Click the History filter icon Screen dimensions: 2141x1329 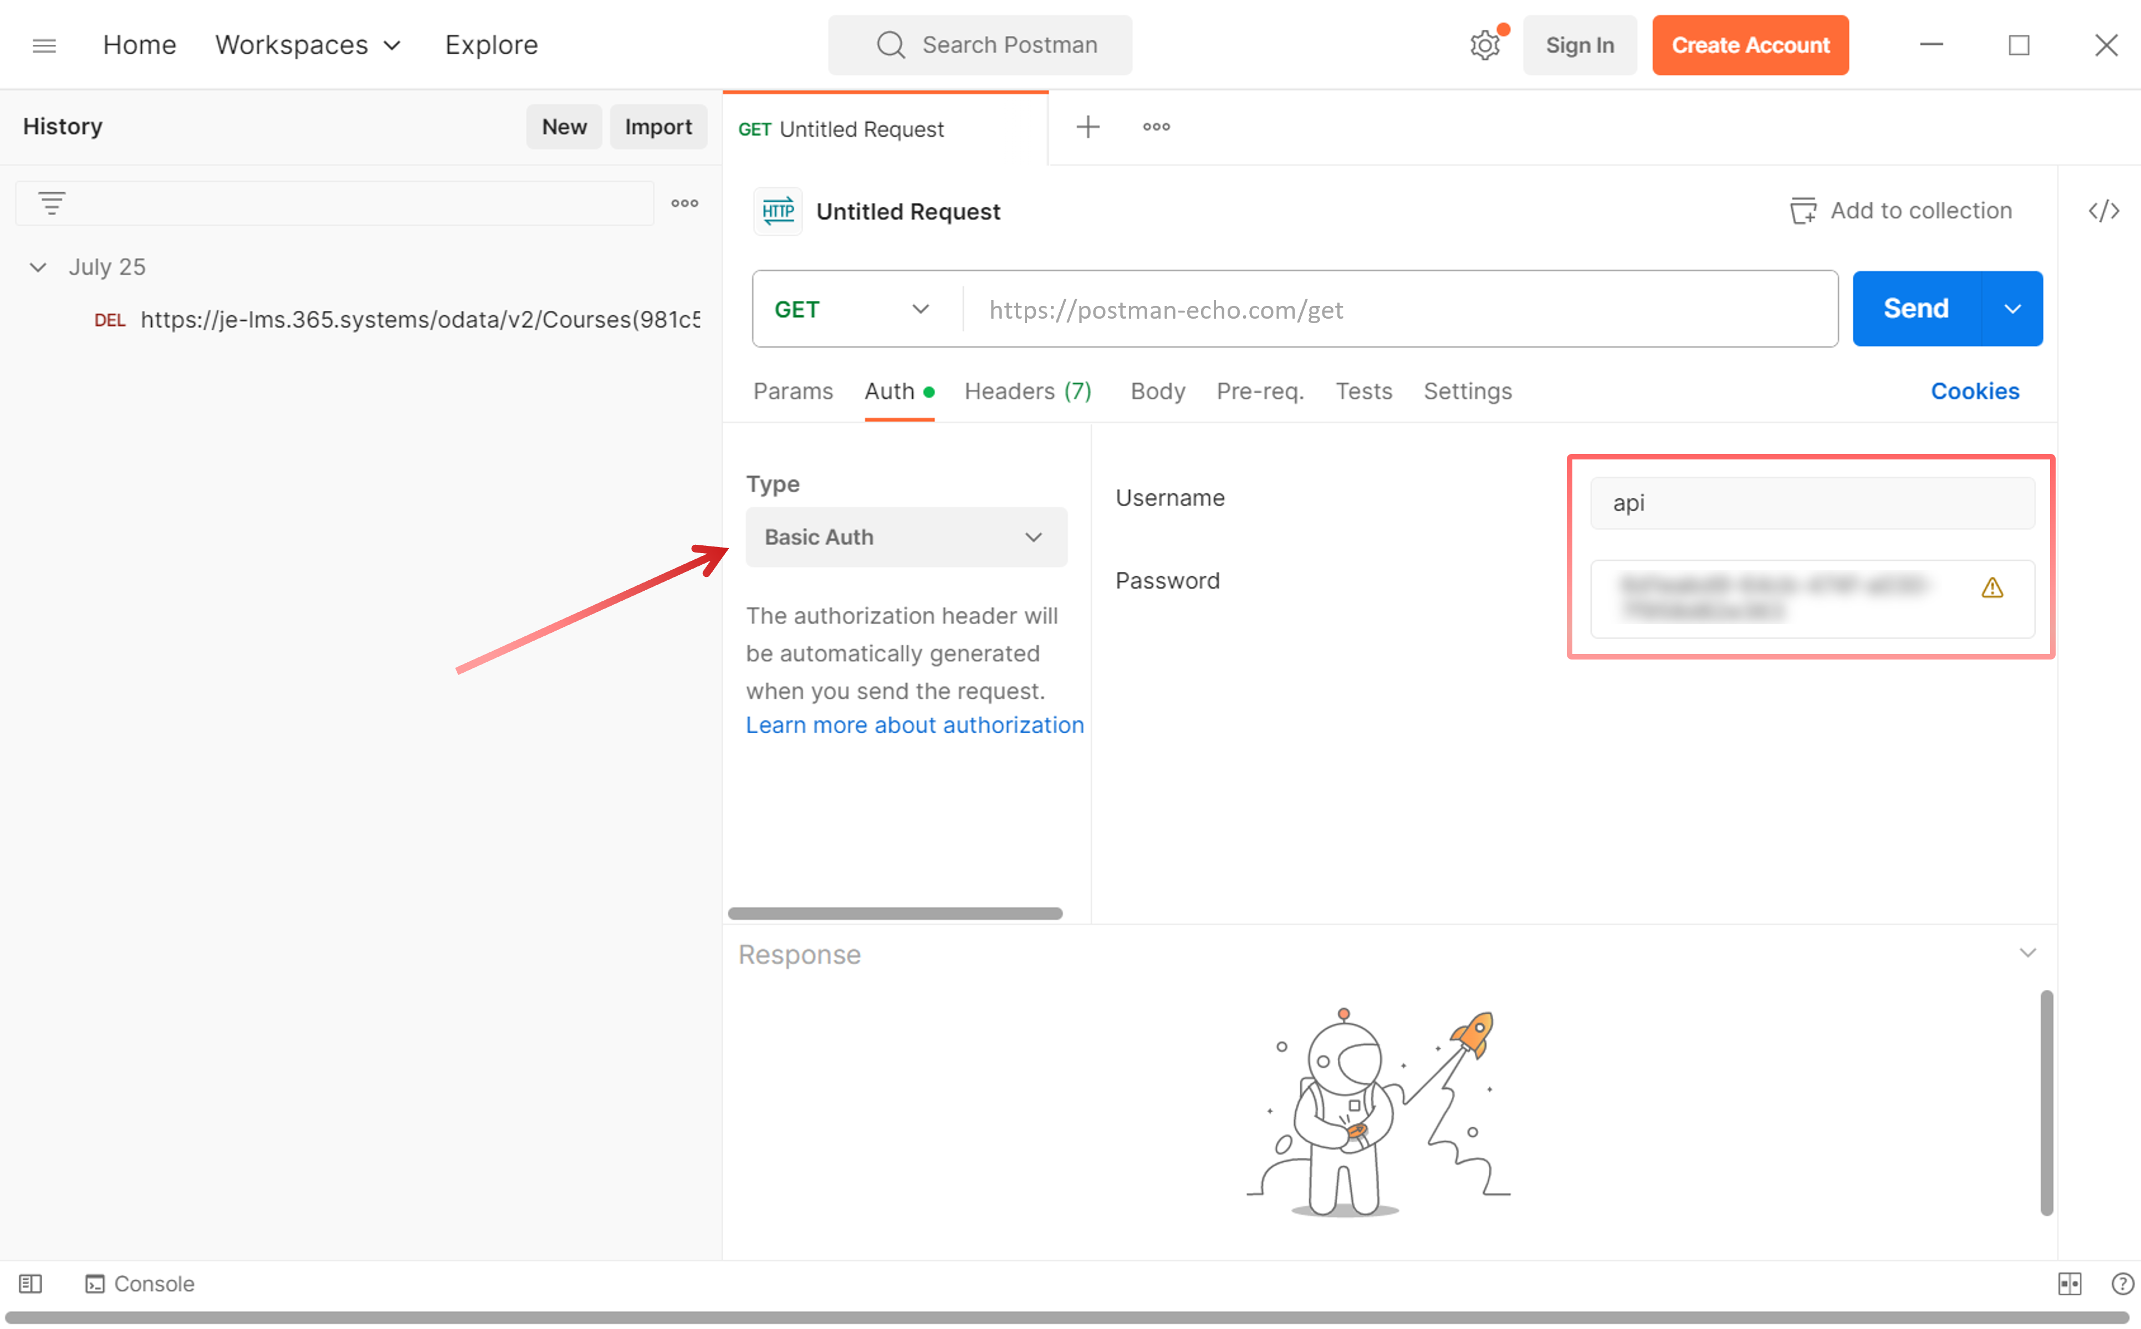pyautogui.click(x=52, y=203)
